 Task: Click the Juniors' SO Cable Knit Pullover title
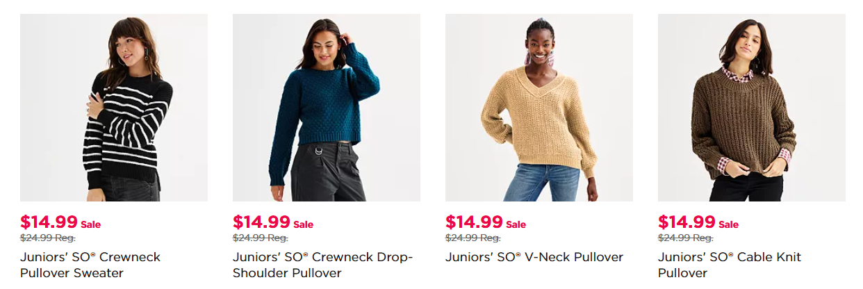tap(730, 265)
